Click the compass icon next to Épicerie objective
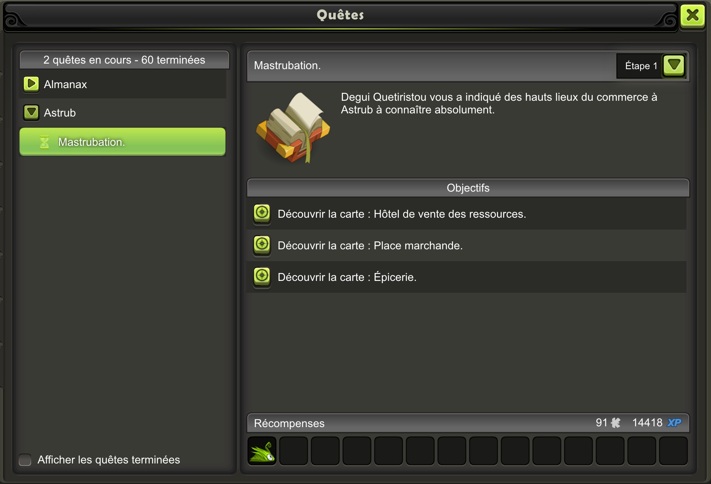The width and height of the screenshot is (711, 484). [x=262, y=277]
